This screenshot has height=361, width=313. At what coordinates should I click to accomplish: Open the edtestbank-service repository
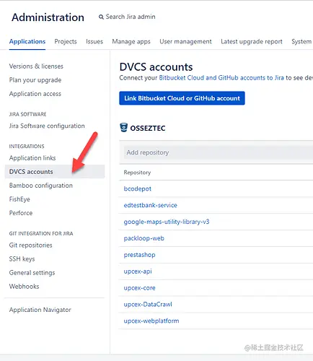coord(151,205)
